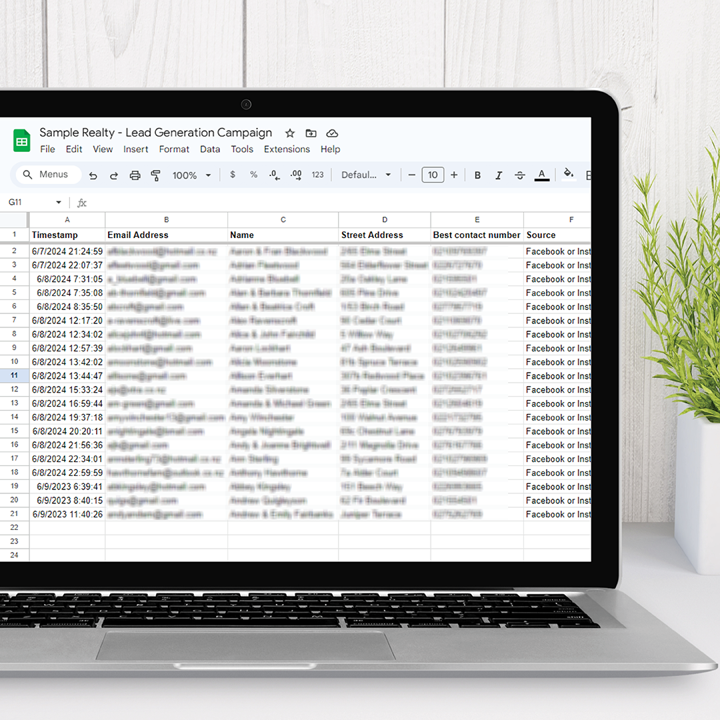Expand the Default font dropdown
This screenshot has height=720, width=720.
click(x=366, y=175)
